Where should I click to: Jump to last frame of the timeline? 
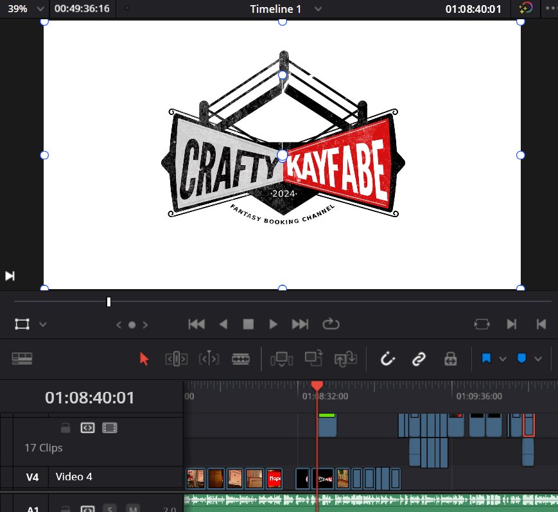click(300, 324)
